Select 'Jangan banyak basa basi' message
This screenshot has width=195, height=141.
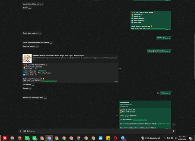(x=33, y=4)
